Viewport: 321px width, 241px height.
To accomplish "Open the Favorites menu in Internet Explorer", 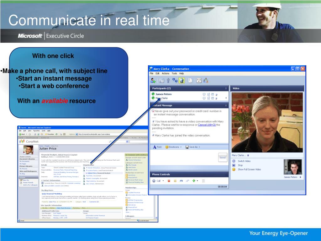I will [36, 131].
